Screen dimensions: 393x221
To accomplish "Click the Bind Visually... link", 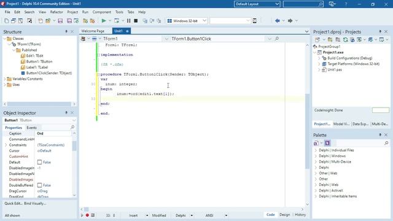I will tap(35, 203).
